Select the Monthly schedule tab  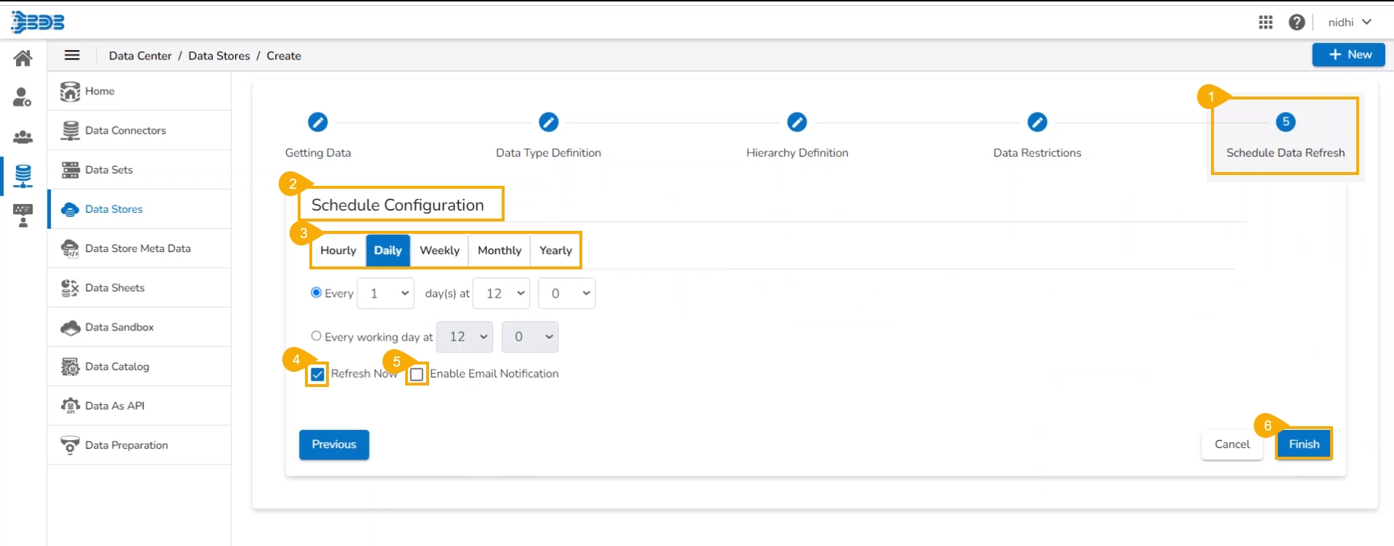pyautogui.click(x=499, y=250)
